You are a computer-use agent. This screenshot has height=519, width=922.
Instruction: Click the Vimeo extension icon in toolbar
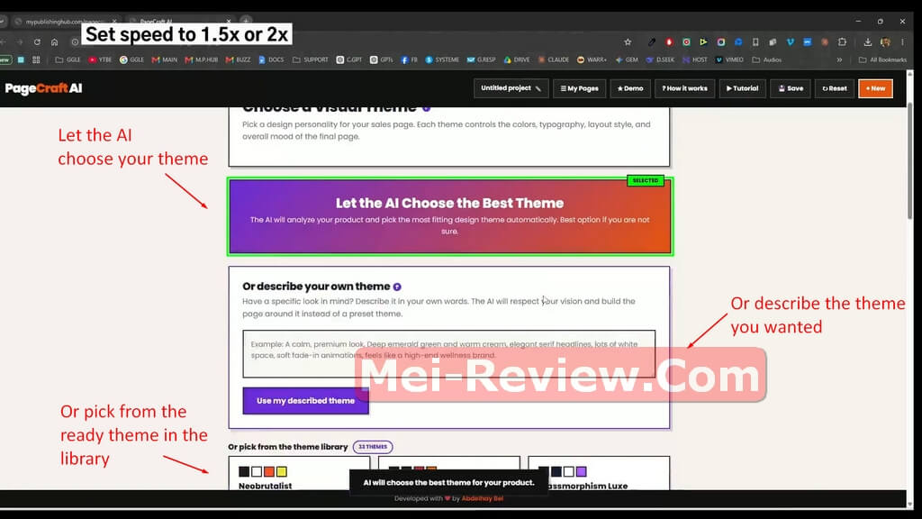791,42
